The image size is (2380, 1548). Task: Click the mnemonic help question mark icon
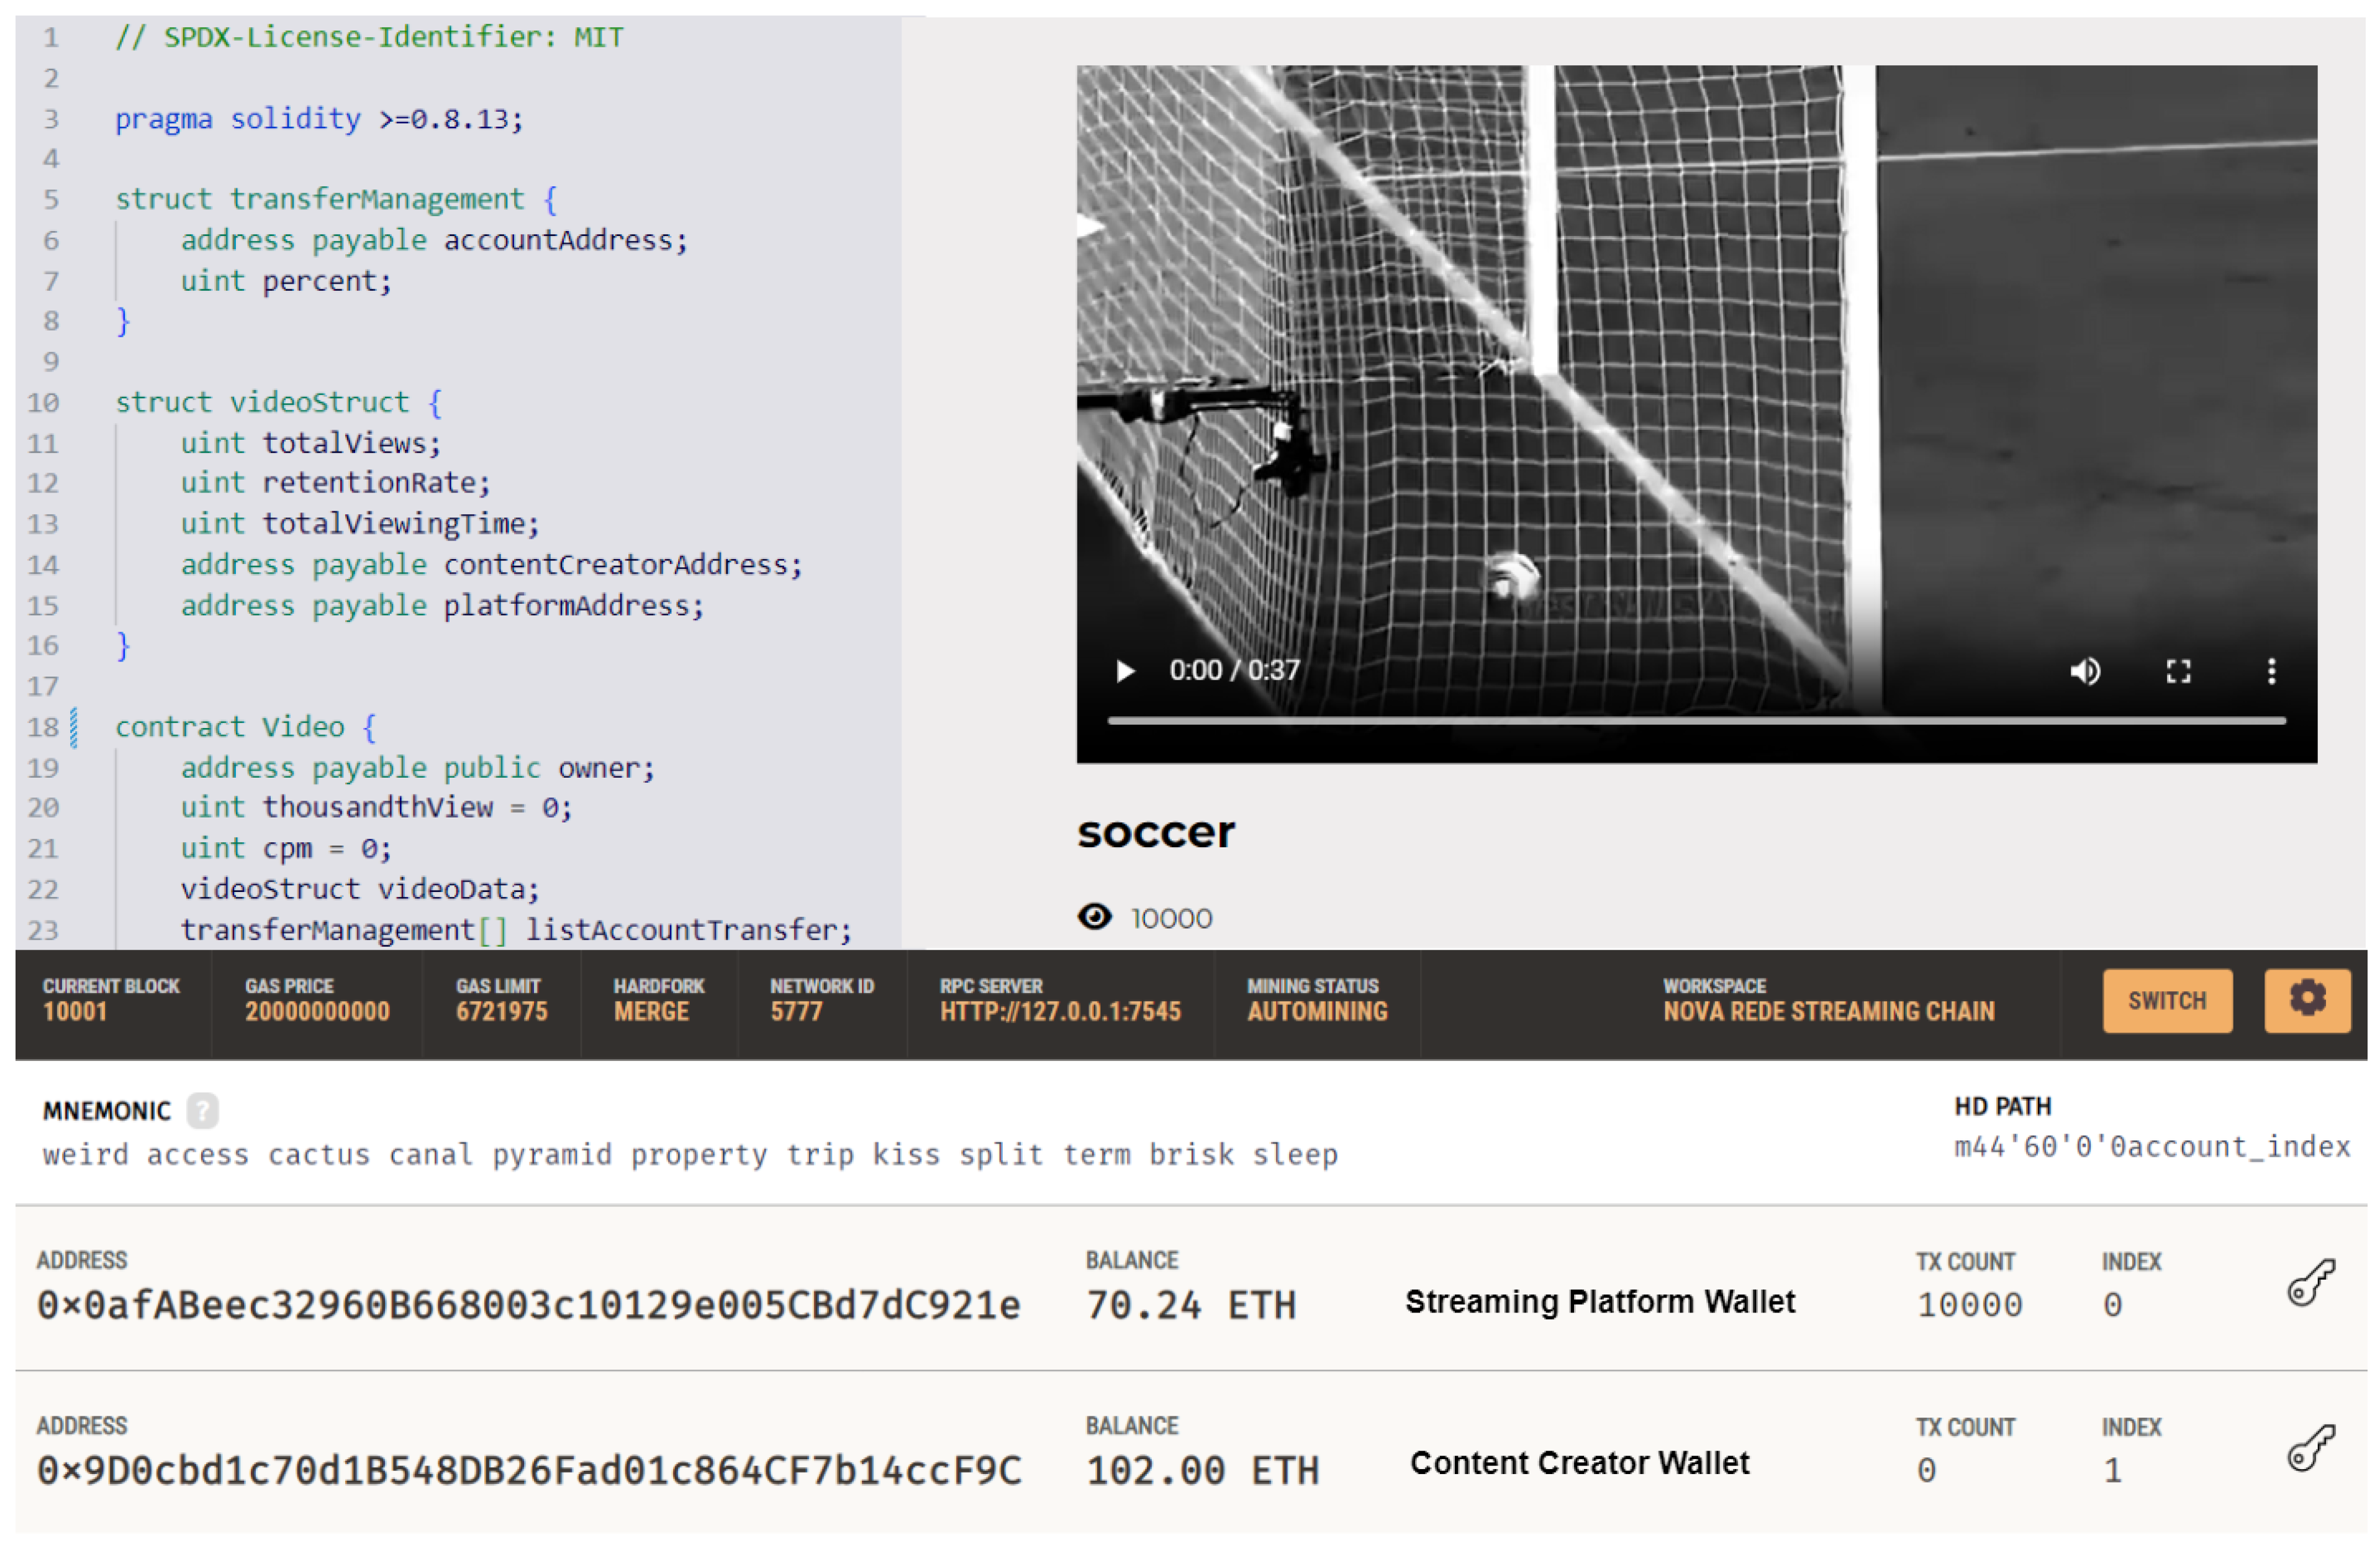202,1109
